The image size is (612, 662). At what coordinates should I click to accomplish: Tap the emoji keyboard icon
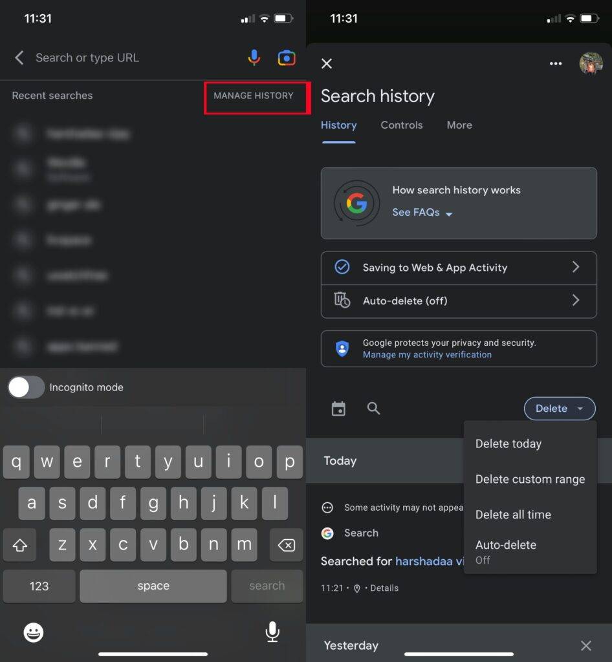(x=32, y=632)
